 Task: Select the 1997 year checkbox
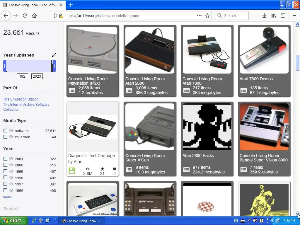5,184
